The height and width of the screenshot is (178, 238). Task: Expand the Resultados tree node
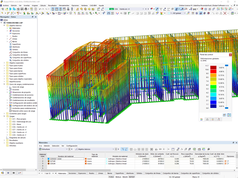[4, 140]
